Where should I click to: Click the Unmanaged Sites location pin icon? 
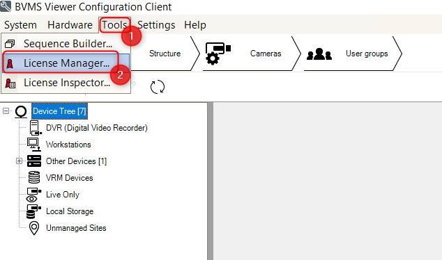click(x=34, y=228)
